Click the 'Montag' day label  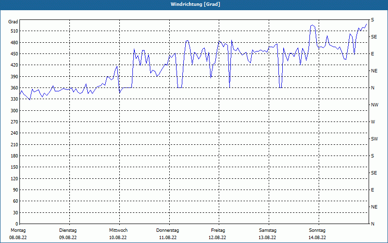(18, 230)
